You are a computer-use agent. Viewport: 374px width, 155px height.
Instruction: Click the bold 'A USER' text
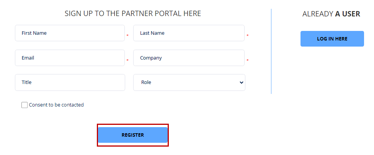348,14
